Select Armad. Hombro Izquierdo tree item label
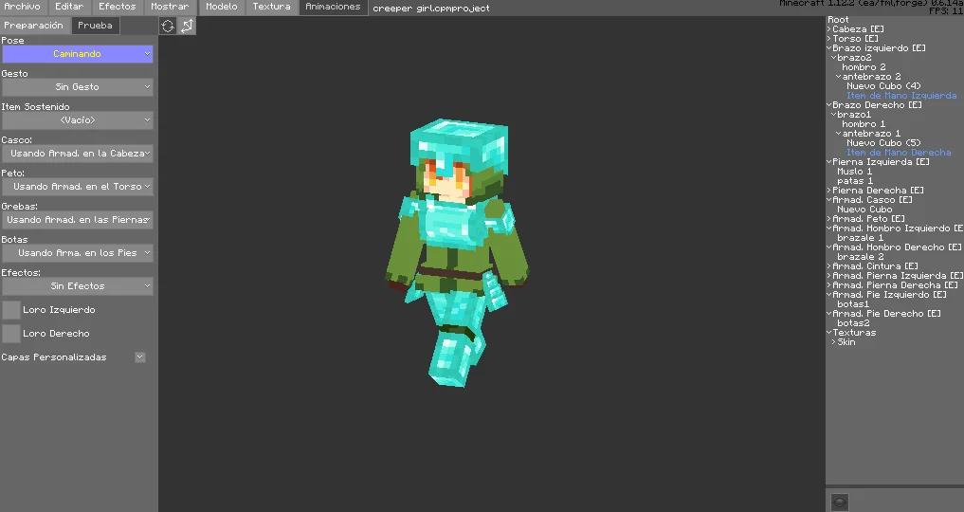Screen dimensions: 964x512 tap(898, 229)
